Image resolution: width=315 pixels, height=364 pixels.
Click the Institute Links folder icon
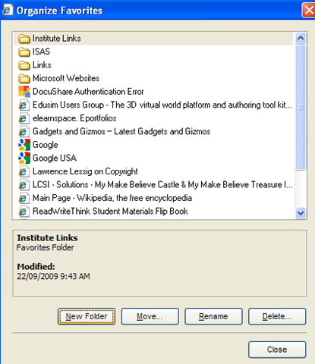pyautogui.click(x=24, y=39)
